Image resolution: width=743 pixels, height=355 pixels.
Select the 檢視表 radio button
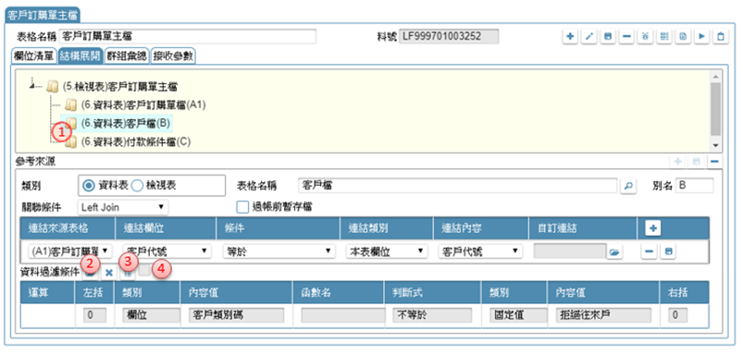pyautogui.click(x=136, y=186)
